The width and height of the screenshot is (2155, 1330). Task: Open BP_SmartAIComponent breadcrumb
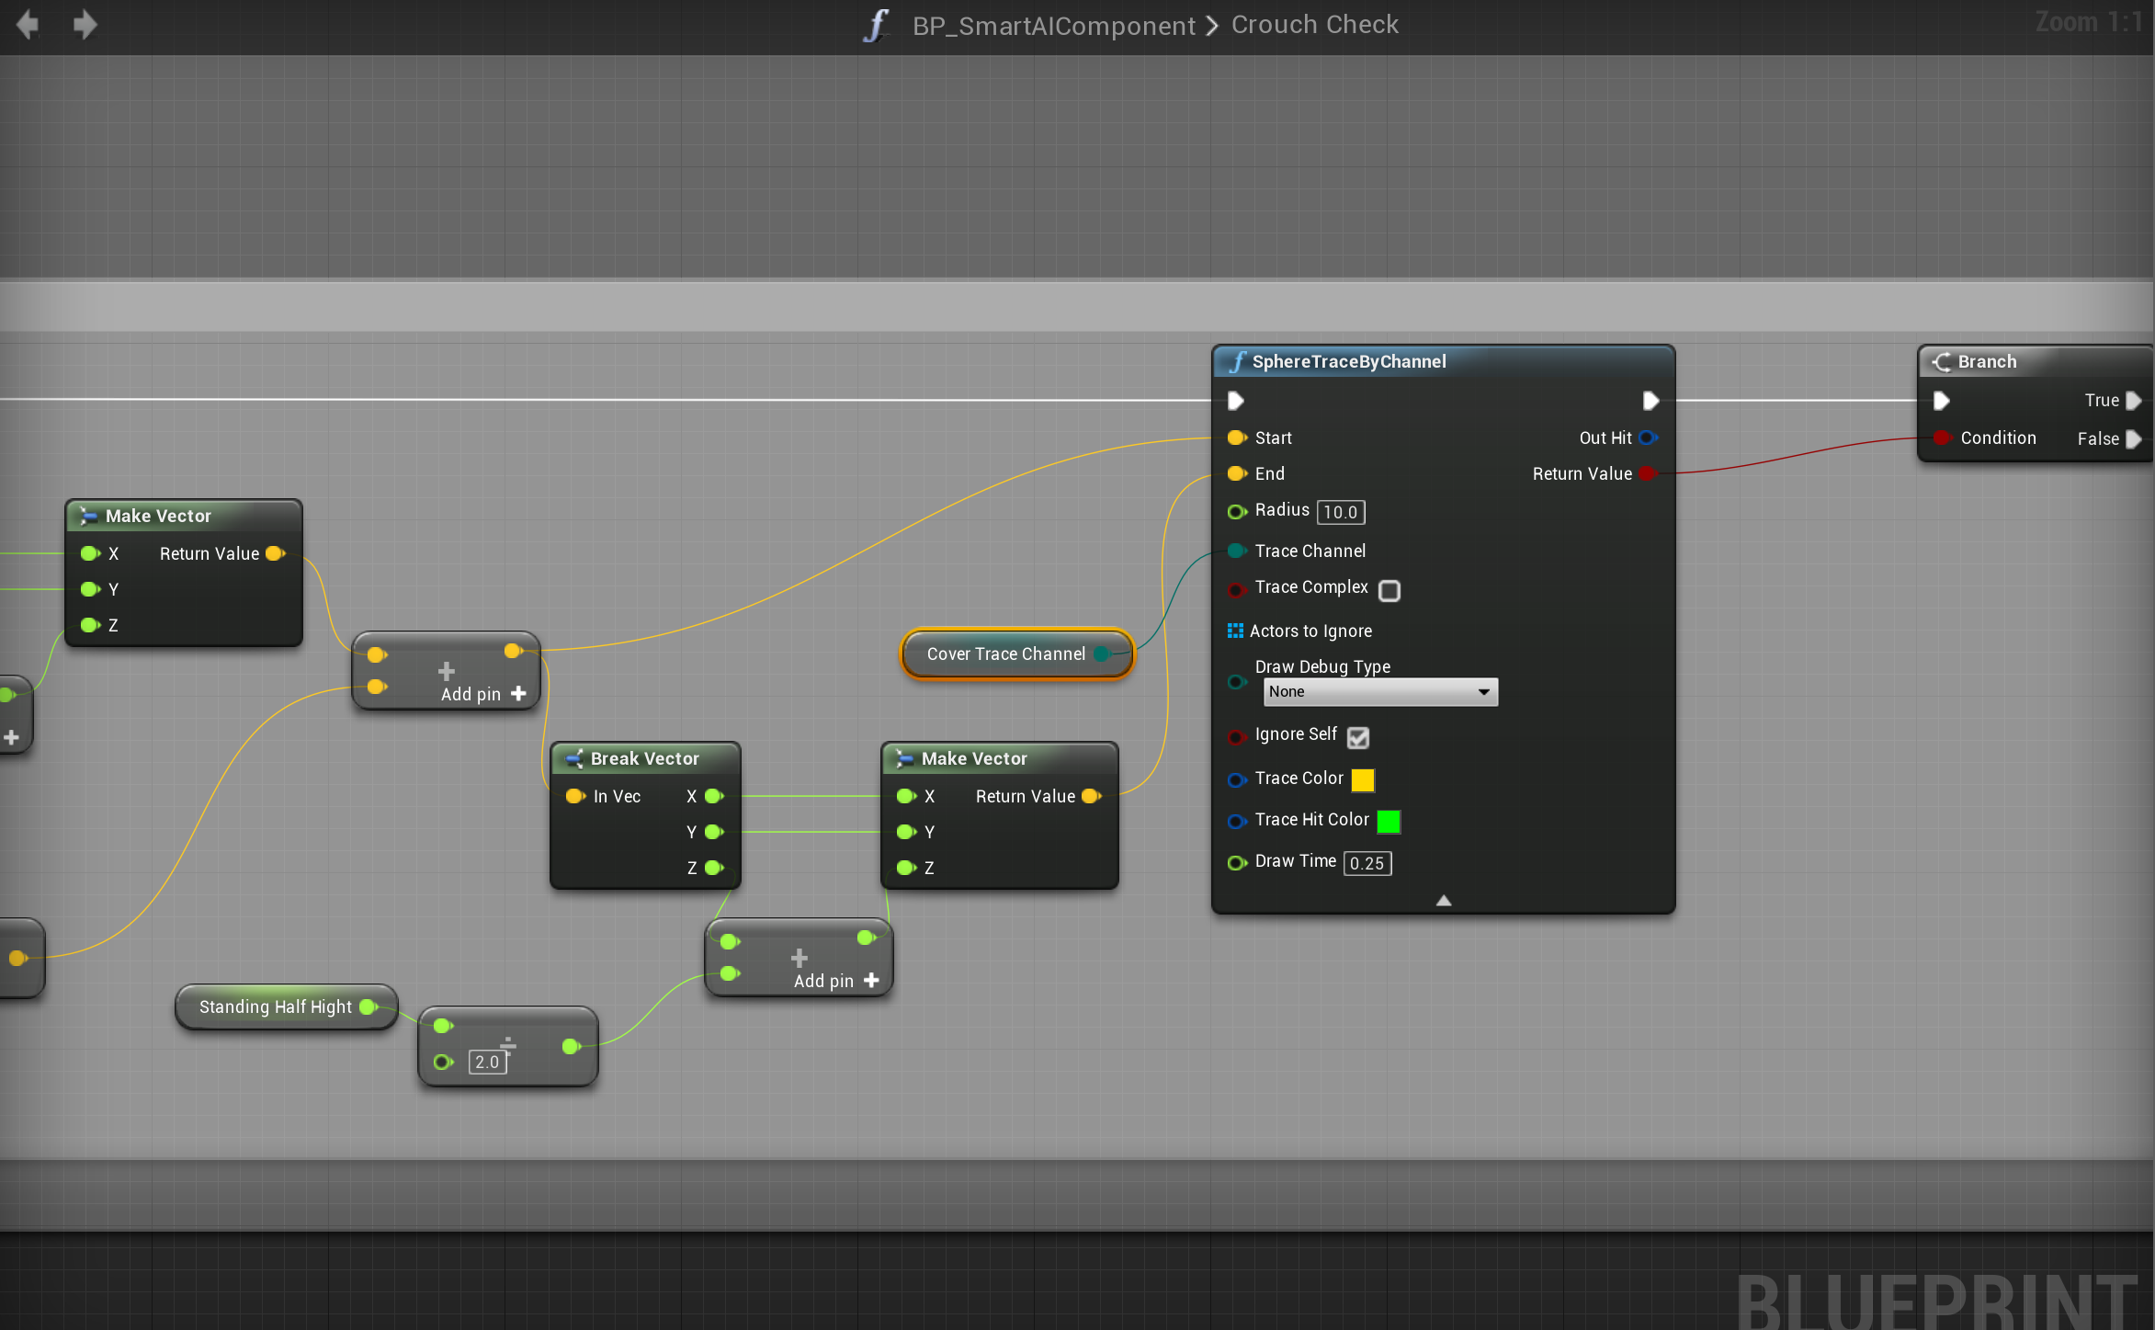(x=1053, y=25)
